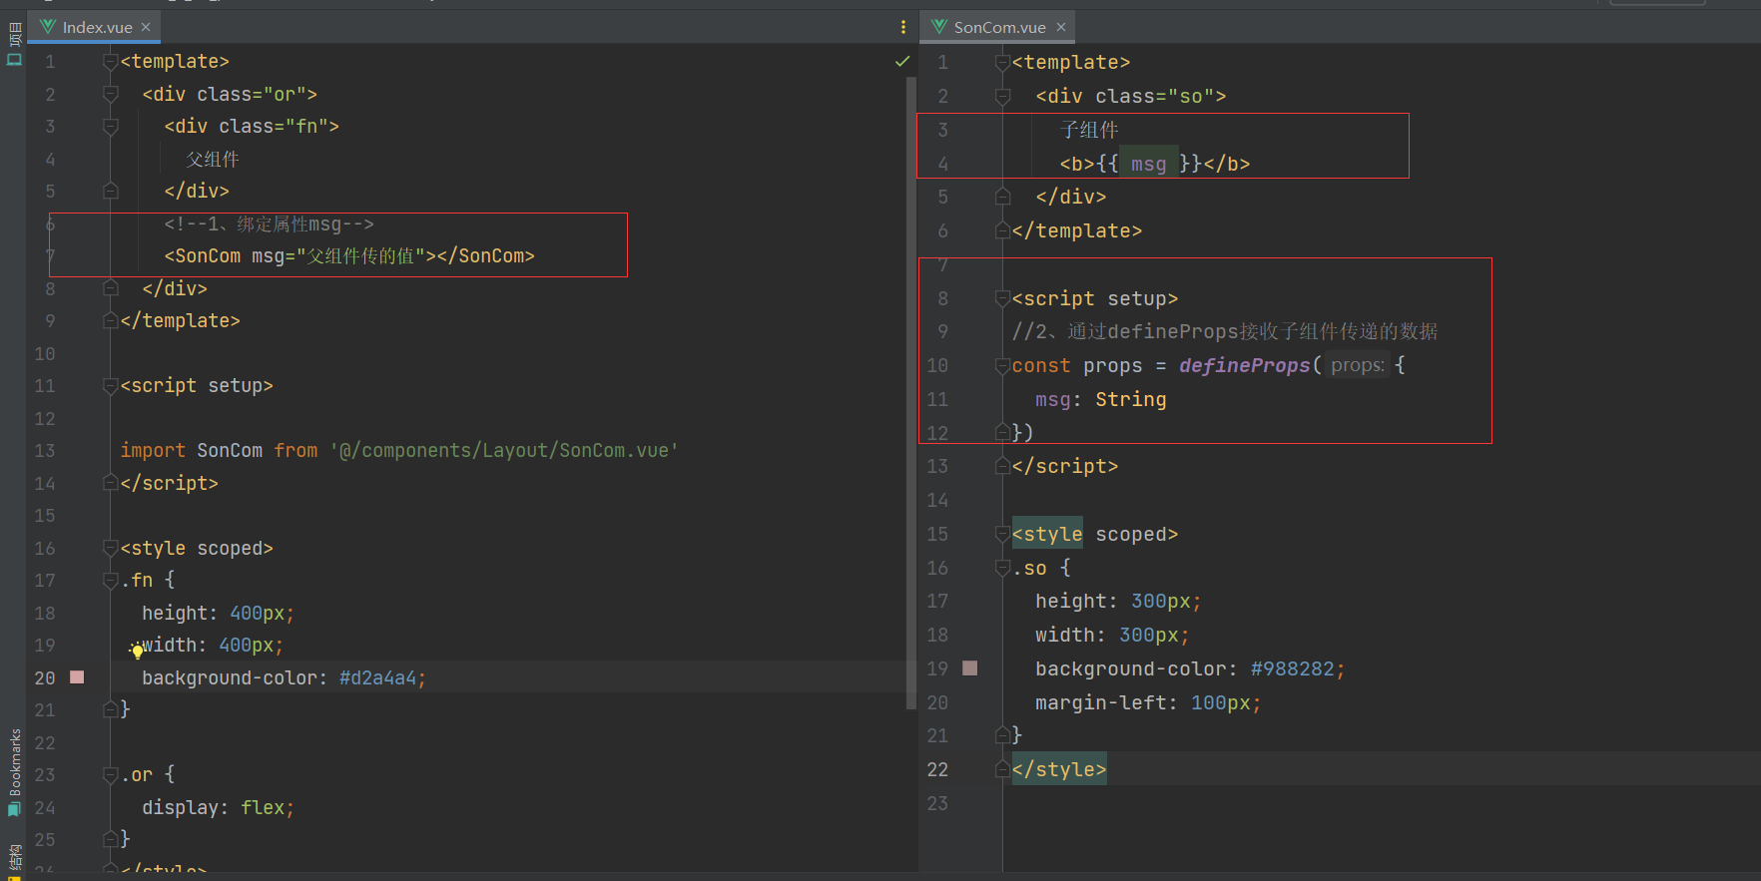Fold the script setup block in SonCom.vue
Viewport: 1761px width, 881px height.
point(1002,298)
